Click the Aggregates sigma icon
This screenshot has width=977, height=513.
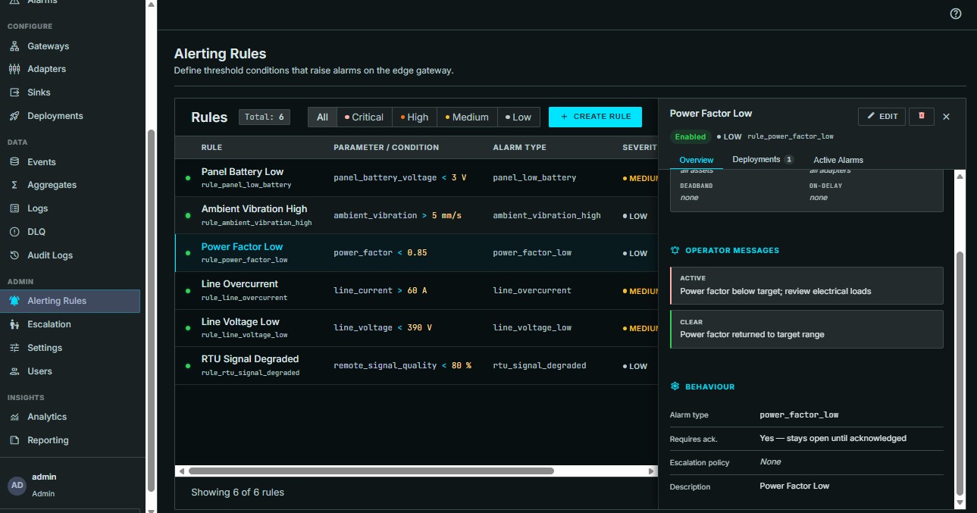click(x=14, y=185)
